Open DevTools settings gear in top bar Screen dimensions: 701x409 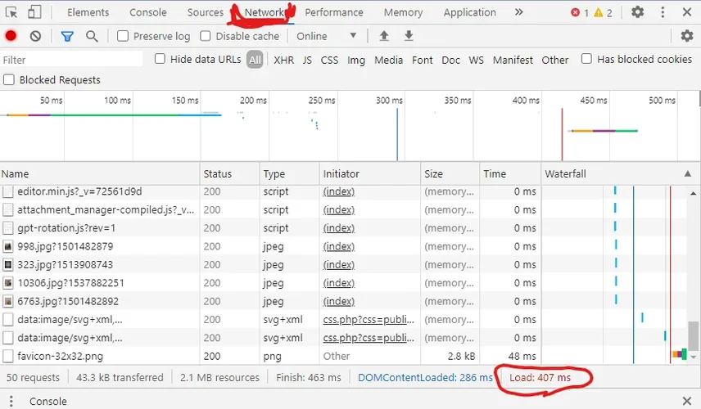637,12
